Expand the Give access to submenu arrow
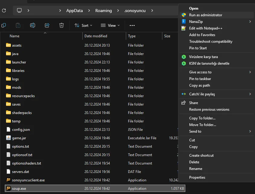Screen dimensions: 255x194 pos(250,72)
